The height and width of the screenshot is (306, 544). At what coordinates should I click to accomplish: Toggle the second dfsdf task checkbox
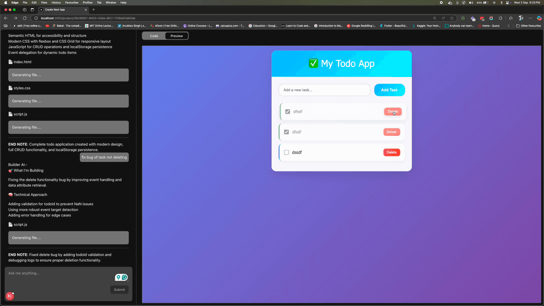point(288,132)
